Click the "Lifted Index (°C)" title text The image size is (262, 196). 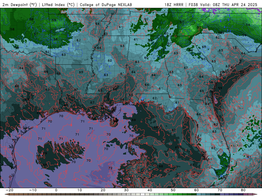58,5
